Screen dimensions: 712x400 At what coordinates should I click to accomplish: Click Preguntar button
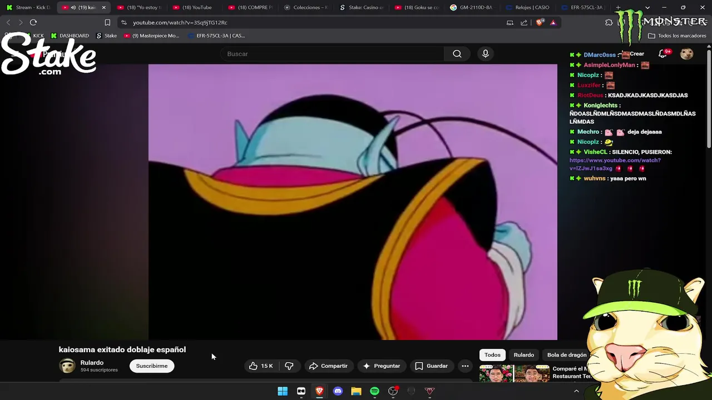[x=382, y=366]
